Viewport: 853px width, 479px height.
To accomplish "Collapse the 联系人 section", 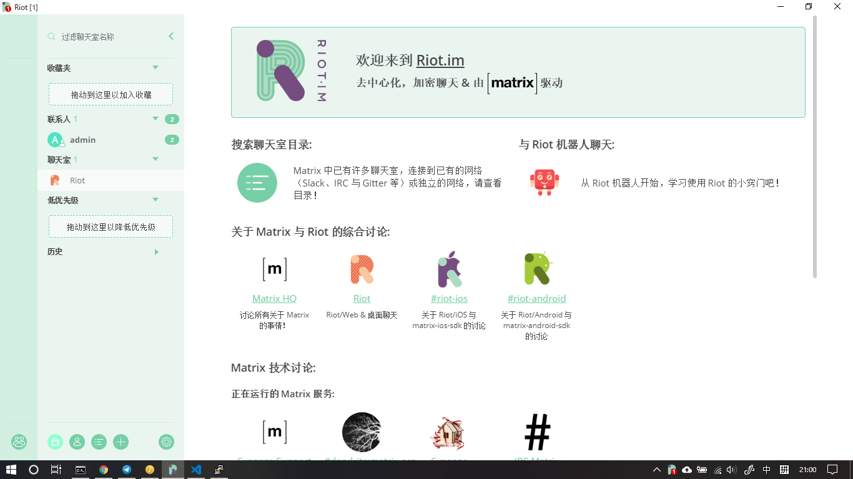I will point(155,119).
